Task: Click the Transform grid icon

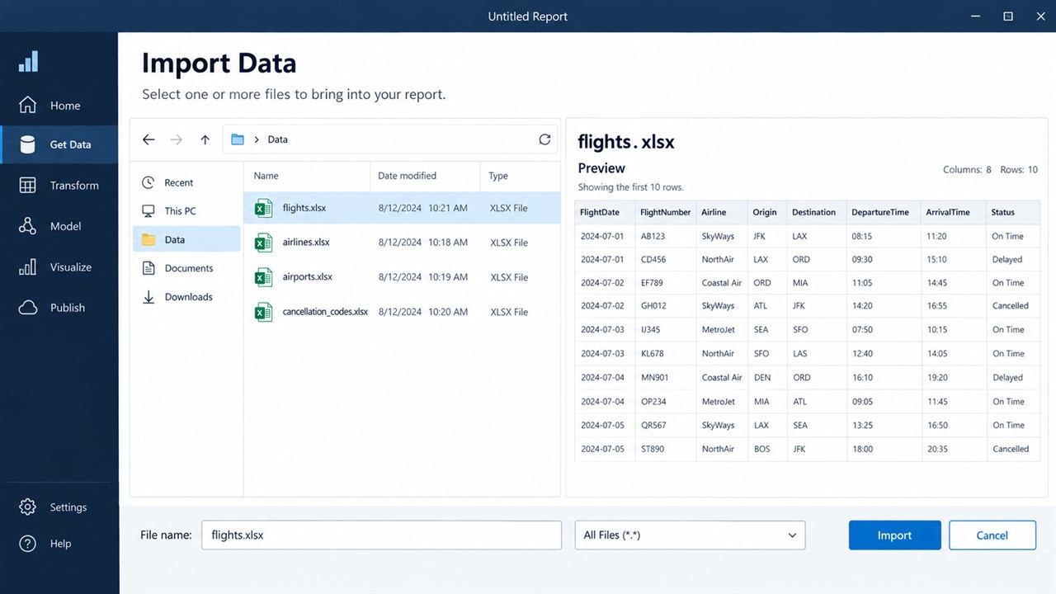Action: (x=27, y=185)
